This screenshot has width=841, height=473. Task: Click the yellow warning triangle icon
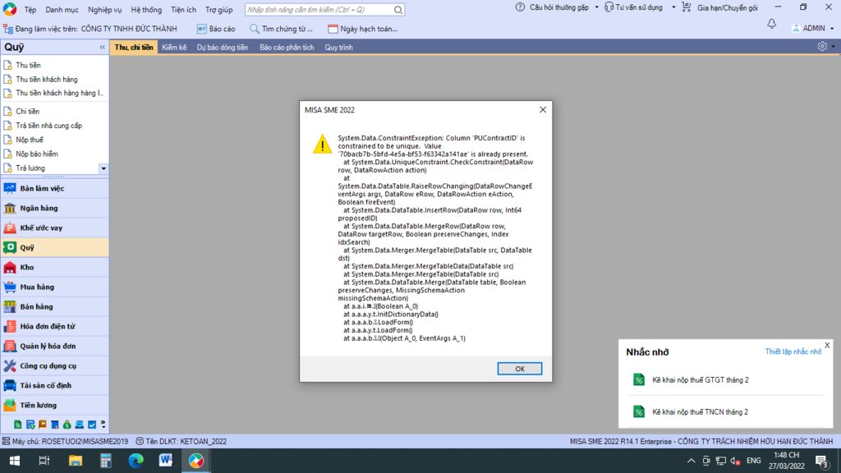click(322, 144)
